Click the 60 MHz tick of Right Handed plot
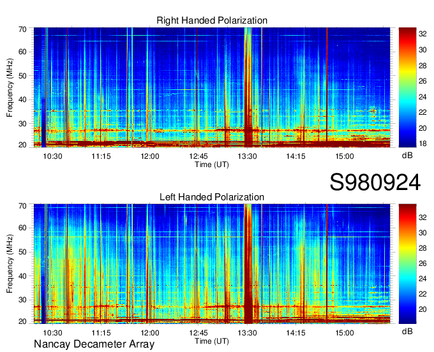Screen dimensions: 434x352 (22, 52)
